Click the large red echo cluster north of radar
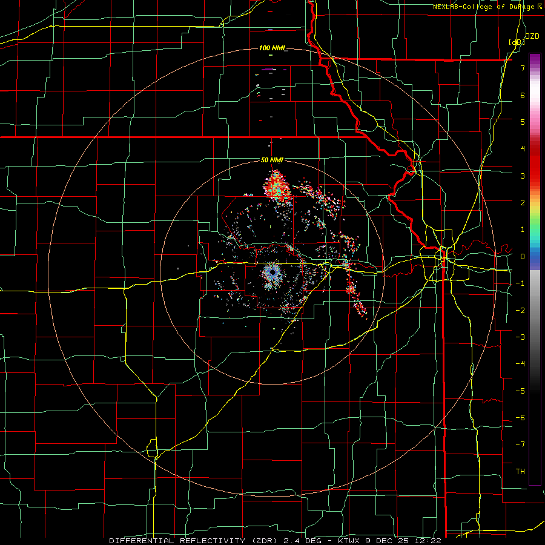545x545 pixels. (x=277, y=186)
